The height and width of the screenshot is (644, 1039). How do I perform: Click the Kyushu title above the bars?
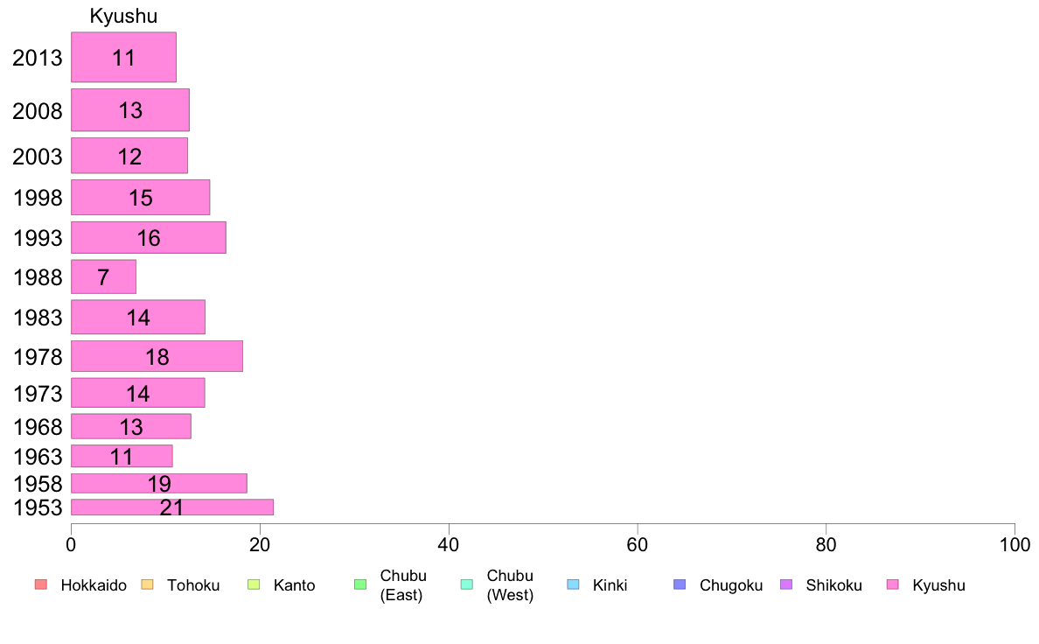124,16
